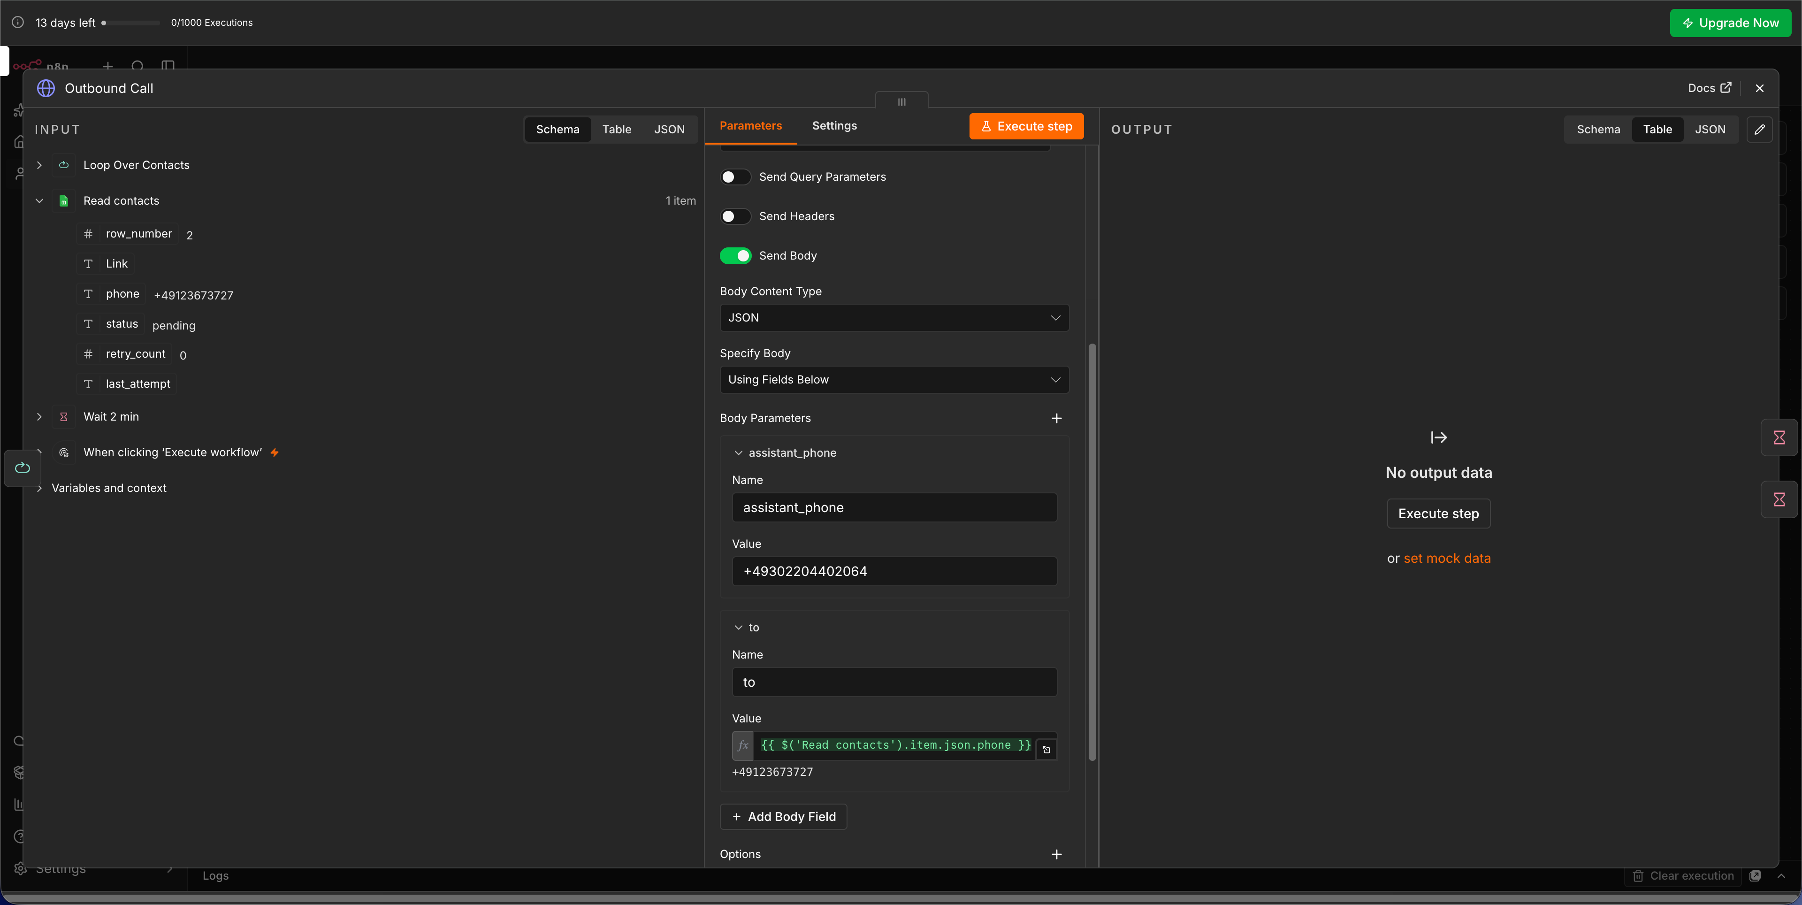
Task: Click the pop-out logs icon
Action: [1755, 876]
